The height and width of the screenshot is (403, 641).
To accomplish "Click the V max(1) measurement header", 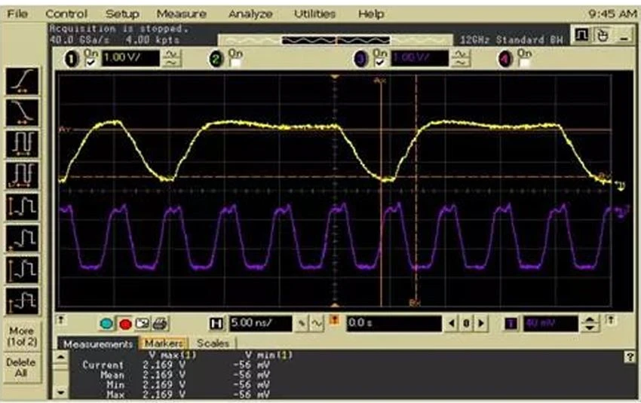I will (172, 355).
